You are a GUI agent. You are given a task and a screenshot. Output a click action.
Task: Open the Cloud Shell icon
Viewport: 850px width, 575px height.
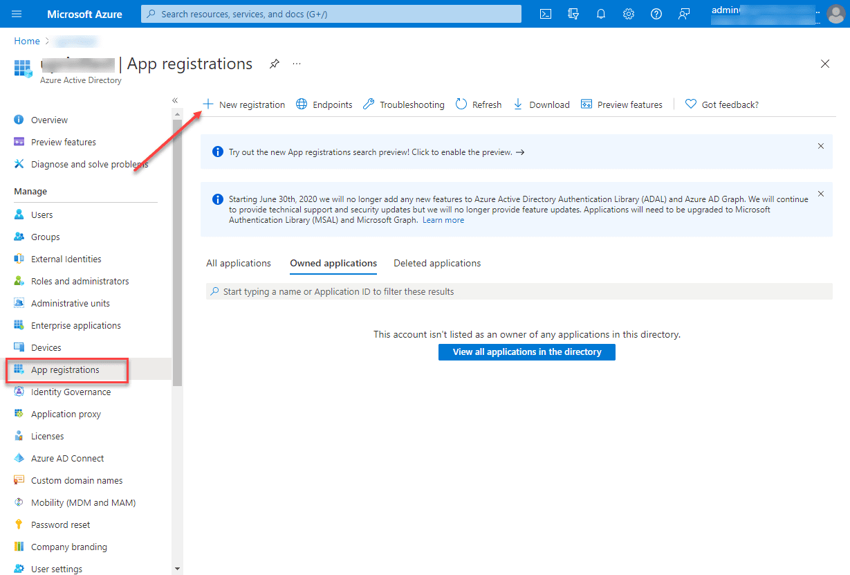click(x=546, y=14)
